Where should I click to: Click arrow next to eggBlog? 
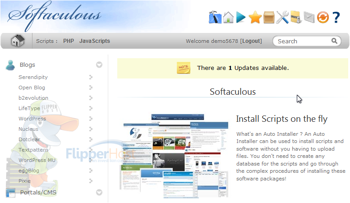(90, 171)
